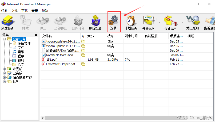This screenshot has height=122, width=215.
Task: Select 未完成 category
Action: coord(17,69)
